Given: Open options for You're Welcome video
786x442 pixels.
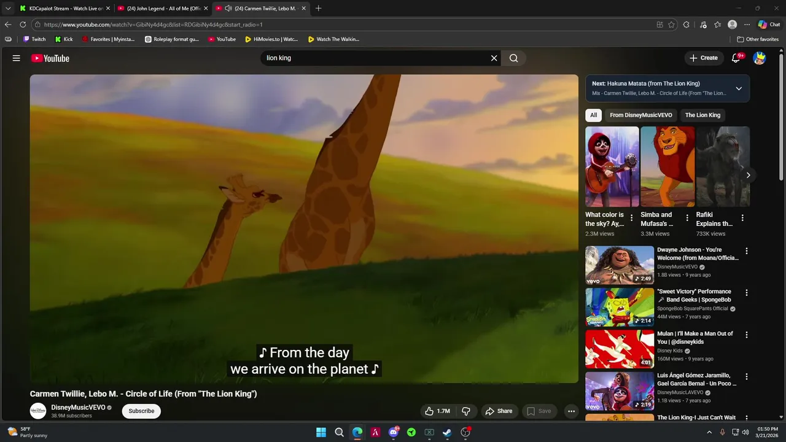Looking at the screenshot, I should coord(747,251).
